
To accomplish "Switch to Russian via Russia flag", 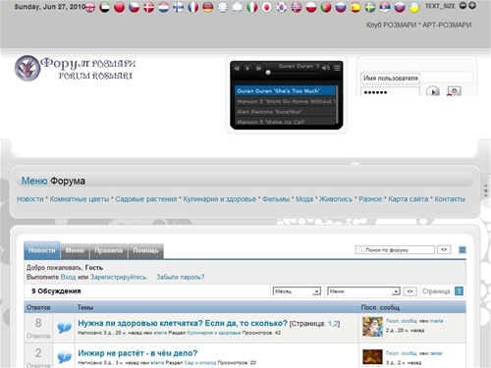I will point(341,7).
